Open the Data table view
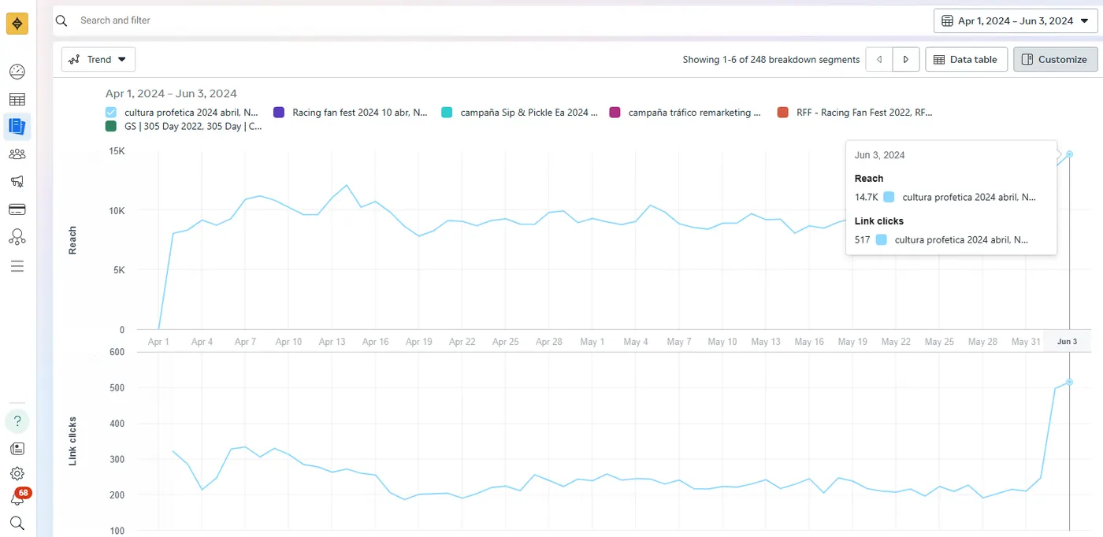 coord(966,60)
